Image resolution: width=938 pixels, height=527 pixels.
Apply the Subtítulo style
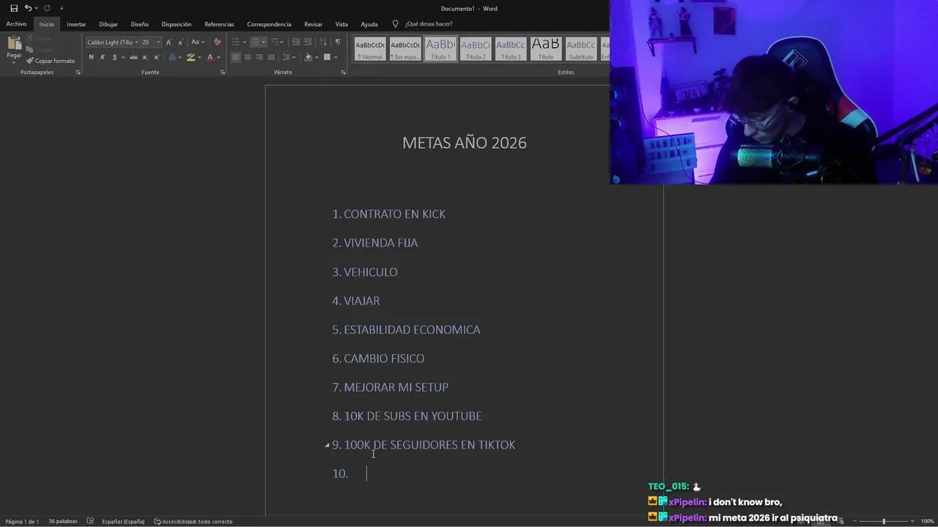tap(581, 49)
